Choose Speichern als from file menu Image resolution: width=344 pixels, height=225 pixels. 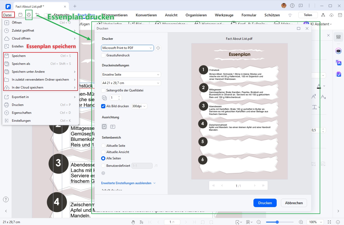pyautogui.click(x=40, y=64)
